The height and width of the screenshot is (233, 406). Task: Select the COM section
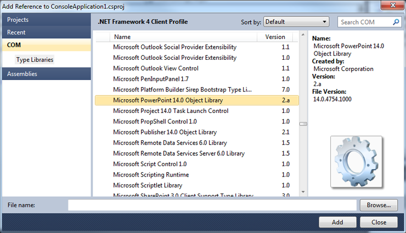tap(47, 45)
